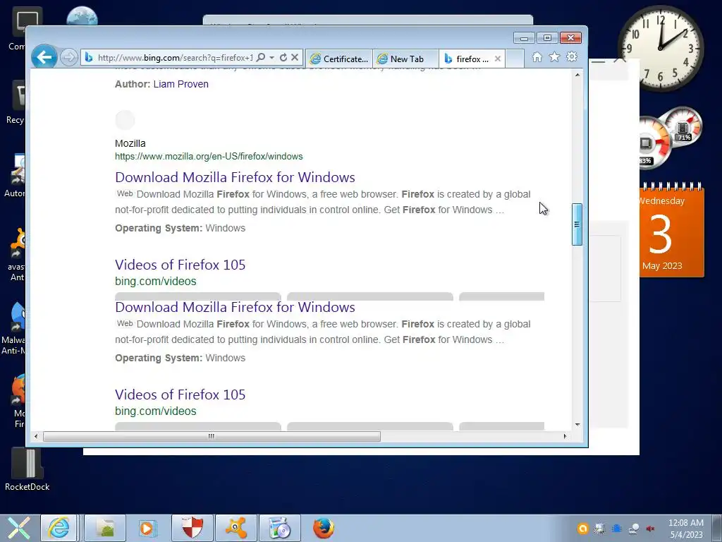Screen dimensions: 722x542
Task: Go to the Internet Explorer home page icon
Action: pyautogui.click(x=537, y=57)
